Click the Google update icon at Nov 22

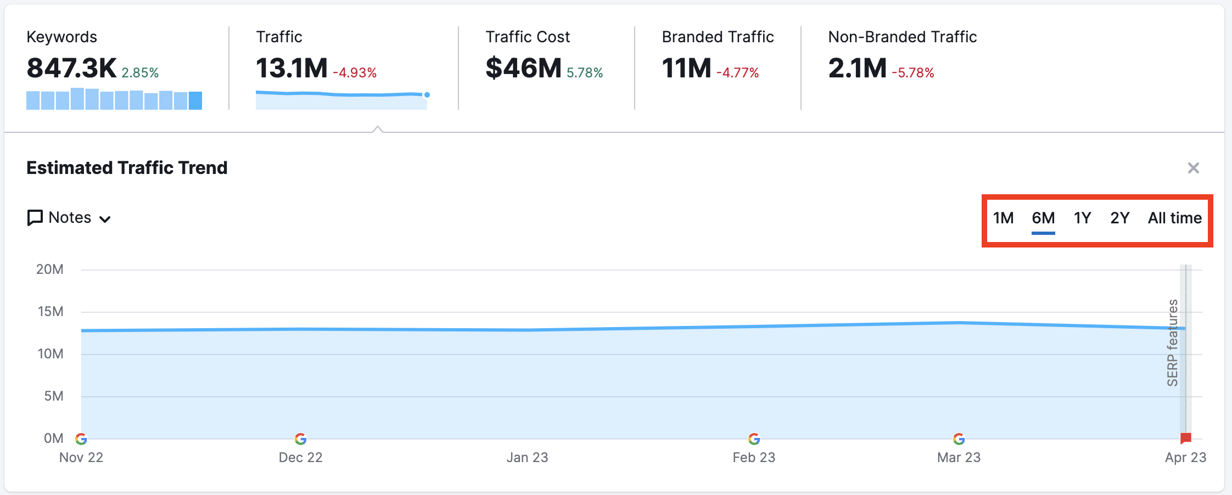point(81,438)
